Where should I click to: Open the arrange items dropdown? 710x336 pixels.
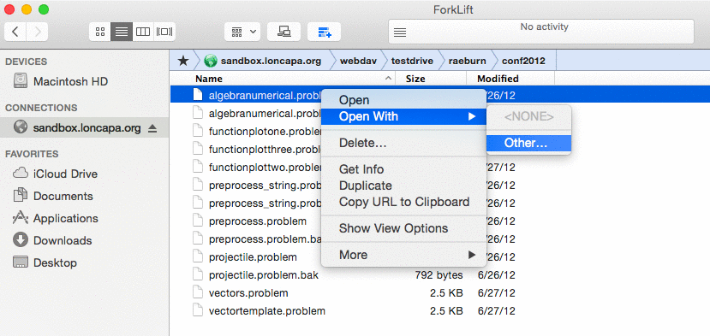242,32
